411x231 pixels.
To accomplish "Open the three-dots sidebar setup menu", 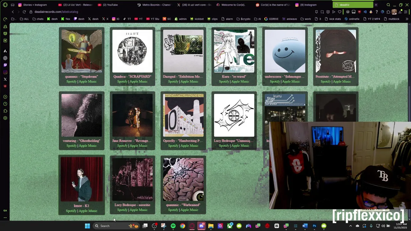I will click(x=5, y=218).
